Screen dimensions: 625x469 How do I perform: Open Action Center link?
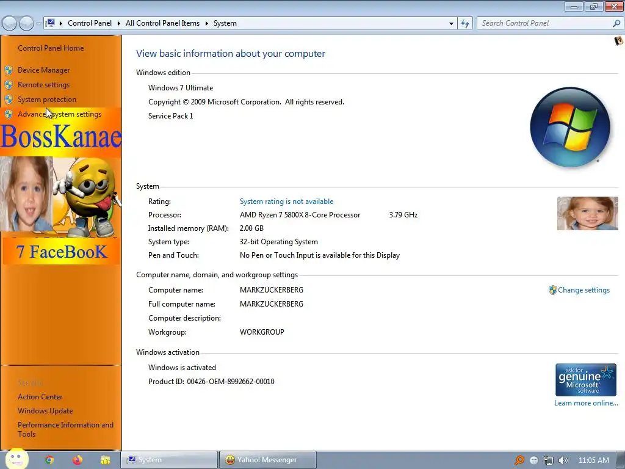(40, 397)
